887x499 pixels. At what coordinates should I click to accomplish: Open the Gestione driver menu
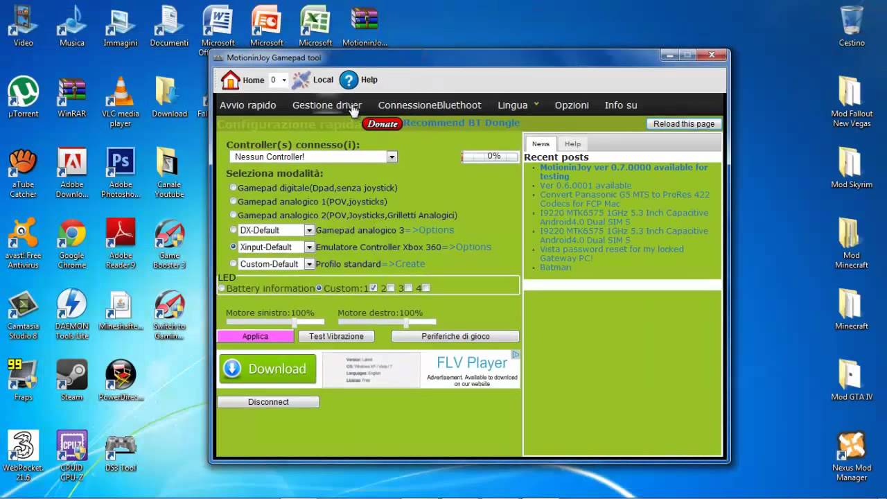(x=326, y=105)
